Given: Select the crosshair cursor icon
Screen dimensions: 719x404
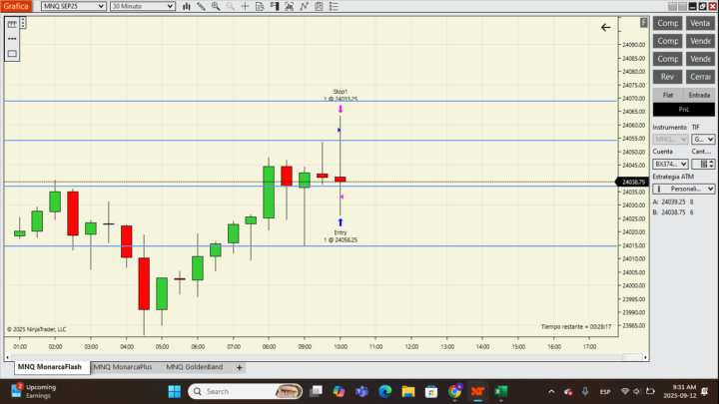Looking at the screenshot, I should pos(245,6).
